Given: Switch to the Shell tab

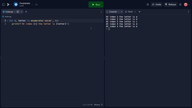Looking at the screenshot, I should 130,12.
